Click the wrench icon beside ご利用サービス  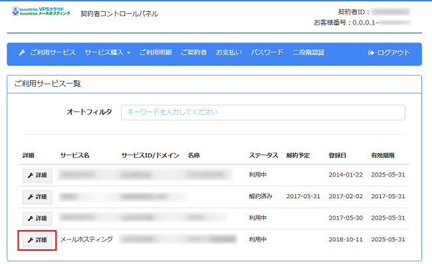(x=22, y=52)
